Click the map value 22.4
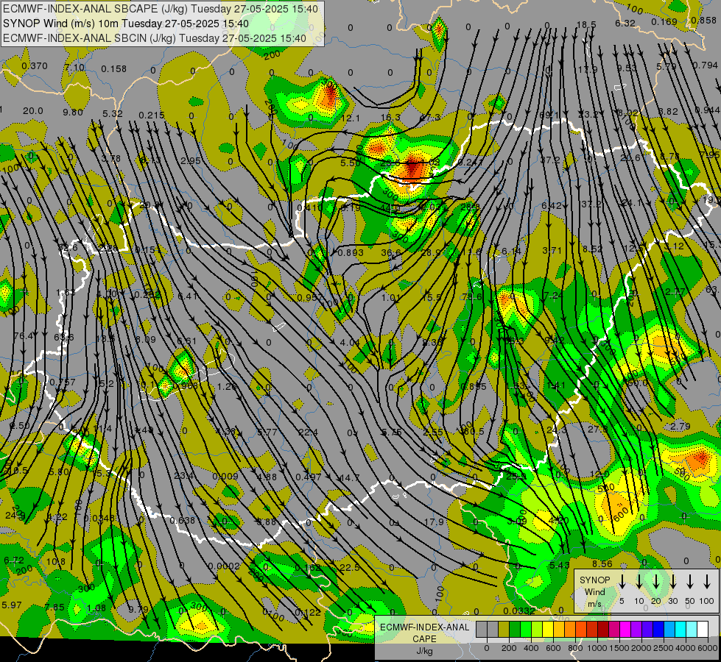Image resolution: width=721 pixels, height=662 pixels. click(308, 432)
